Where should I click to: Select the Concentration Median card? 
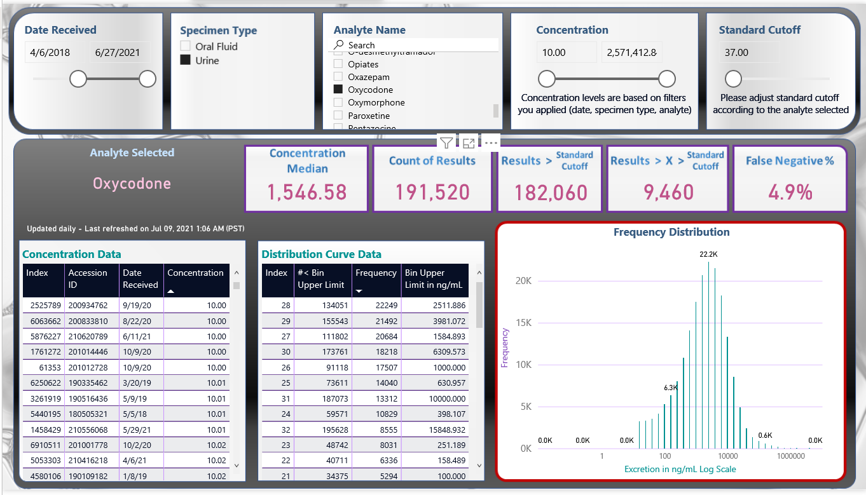(x=307, y=179)
